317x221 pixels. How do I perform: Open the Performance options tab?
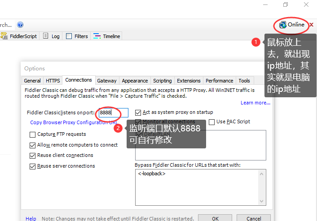click(x=220, y=81)
